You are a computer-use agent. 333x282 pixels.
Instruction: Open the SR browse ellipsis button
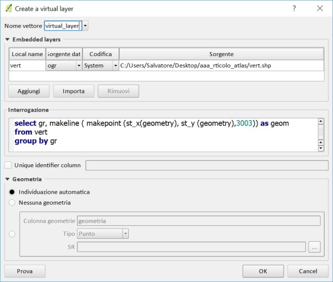pos(315,247)
